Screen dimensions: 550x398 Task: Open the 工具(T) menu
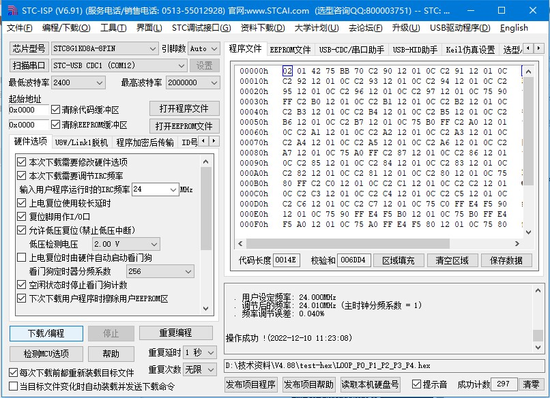[x=113, y=28]
